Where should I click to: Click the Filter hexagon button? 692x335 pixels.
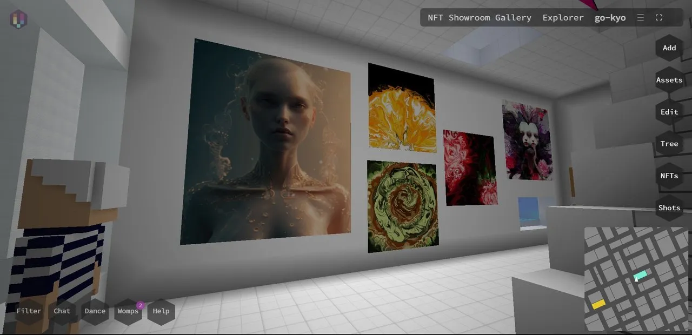pyautogui.click(x=29, y=311)
